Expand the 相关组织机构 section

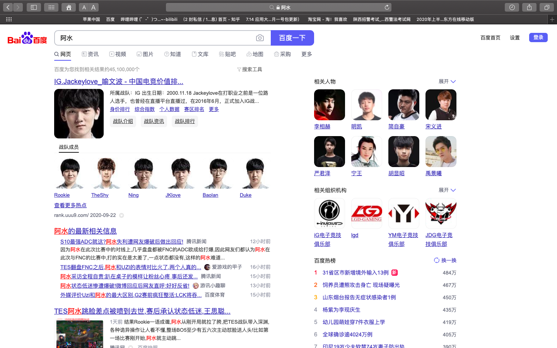click(448, 190)
